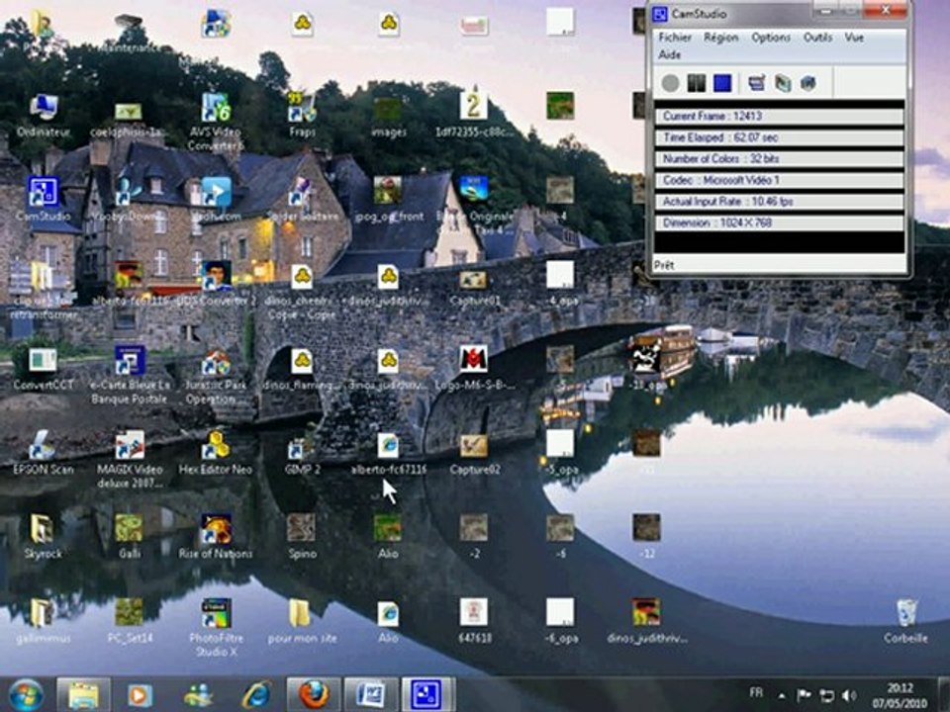Expand the Outils menu
Viewport: 950px width, 712px height.
pos(817,38)
